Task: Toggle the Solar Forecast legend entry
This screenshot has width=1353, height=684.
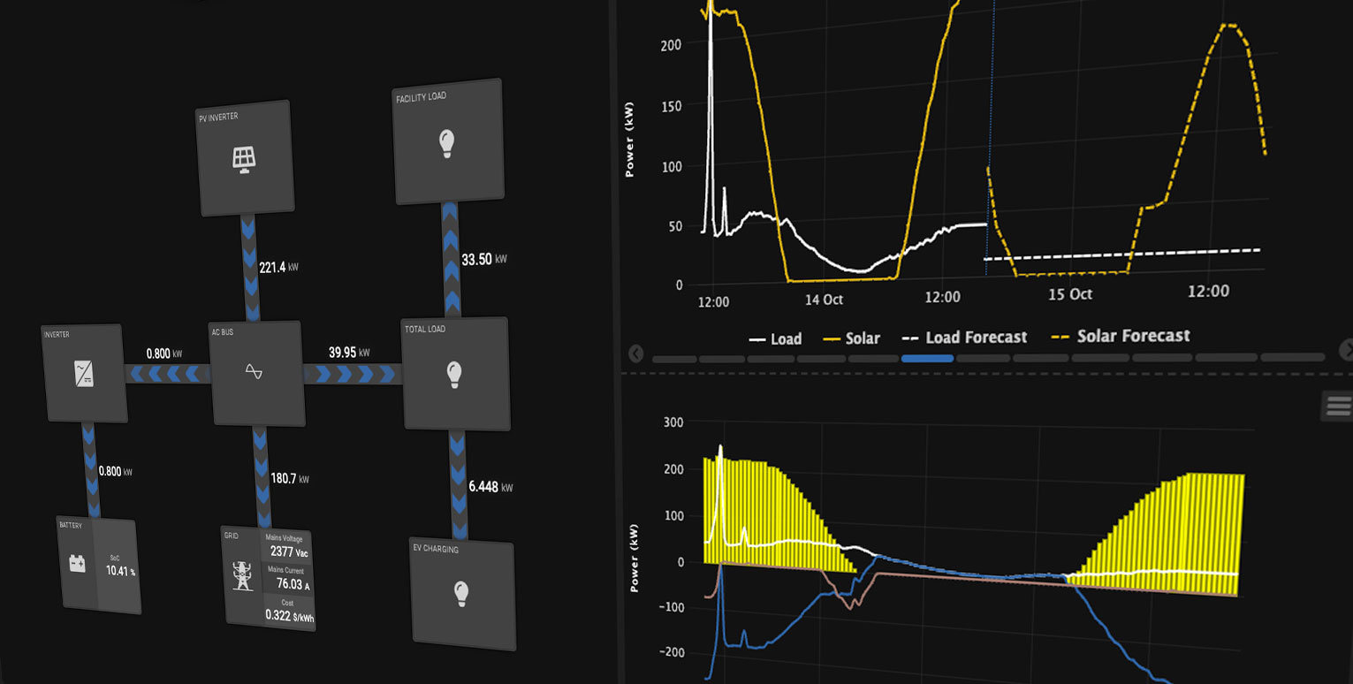Action: point(1121,337)
